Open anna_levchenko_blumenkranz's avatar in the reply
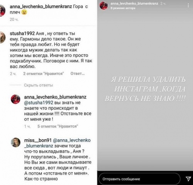This screenshot has width=193, height=185. (x=15, y=99)
